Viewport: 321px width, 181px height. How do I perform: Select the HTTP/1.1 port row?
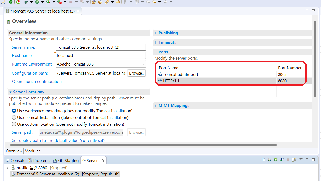click(234, 81)
